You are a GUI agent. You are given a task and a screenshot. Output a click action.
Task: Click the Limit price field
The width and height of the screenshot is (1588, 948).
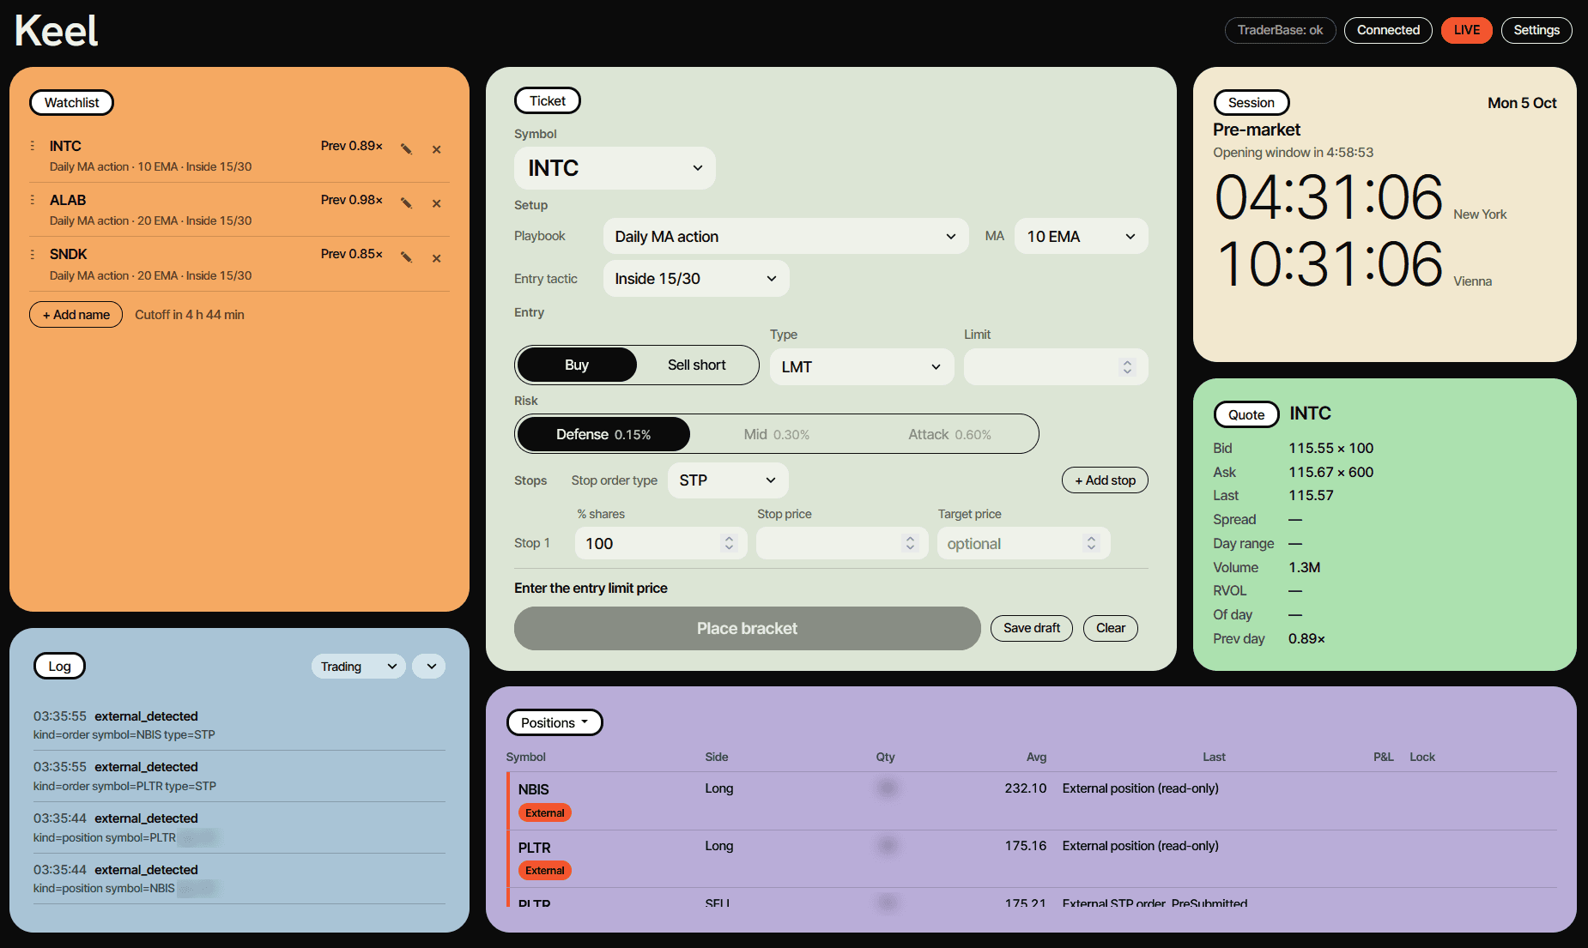(x=1056, y=367)
